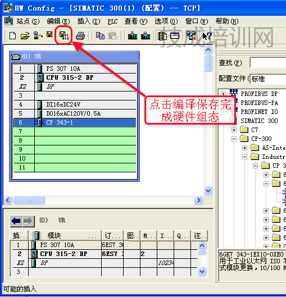Click the 注.. comment column header

pos(200,236)
